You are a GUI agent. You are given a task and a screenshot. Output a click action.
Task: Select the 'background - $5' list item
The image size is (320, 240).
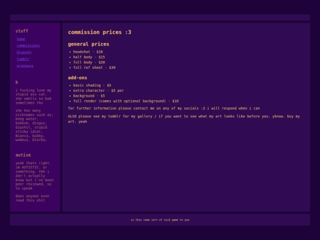point(89,96)
